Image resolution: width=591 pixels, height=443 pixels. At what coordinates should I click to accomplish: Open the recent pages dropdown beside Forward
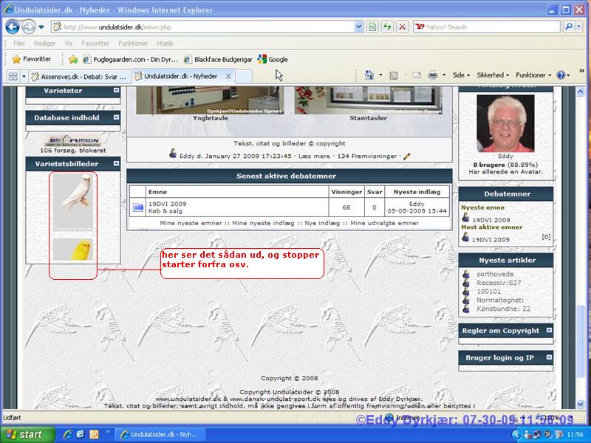pos(41,27)
